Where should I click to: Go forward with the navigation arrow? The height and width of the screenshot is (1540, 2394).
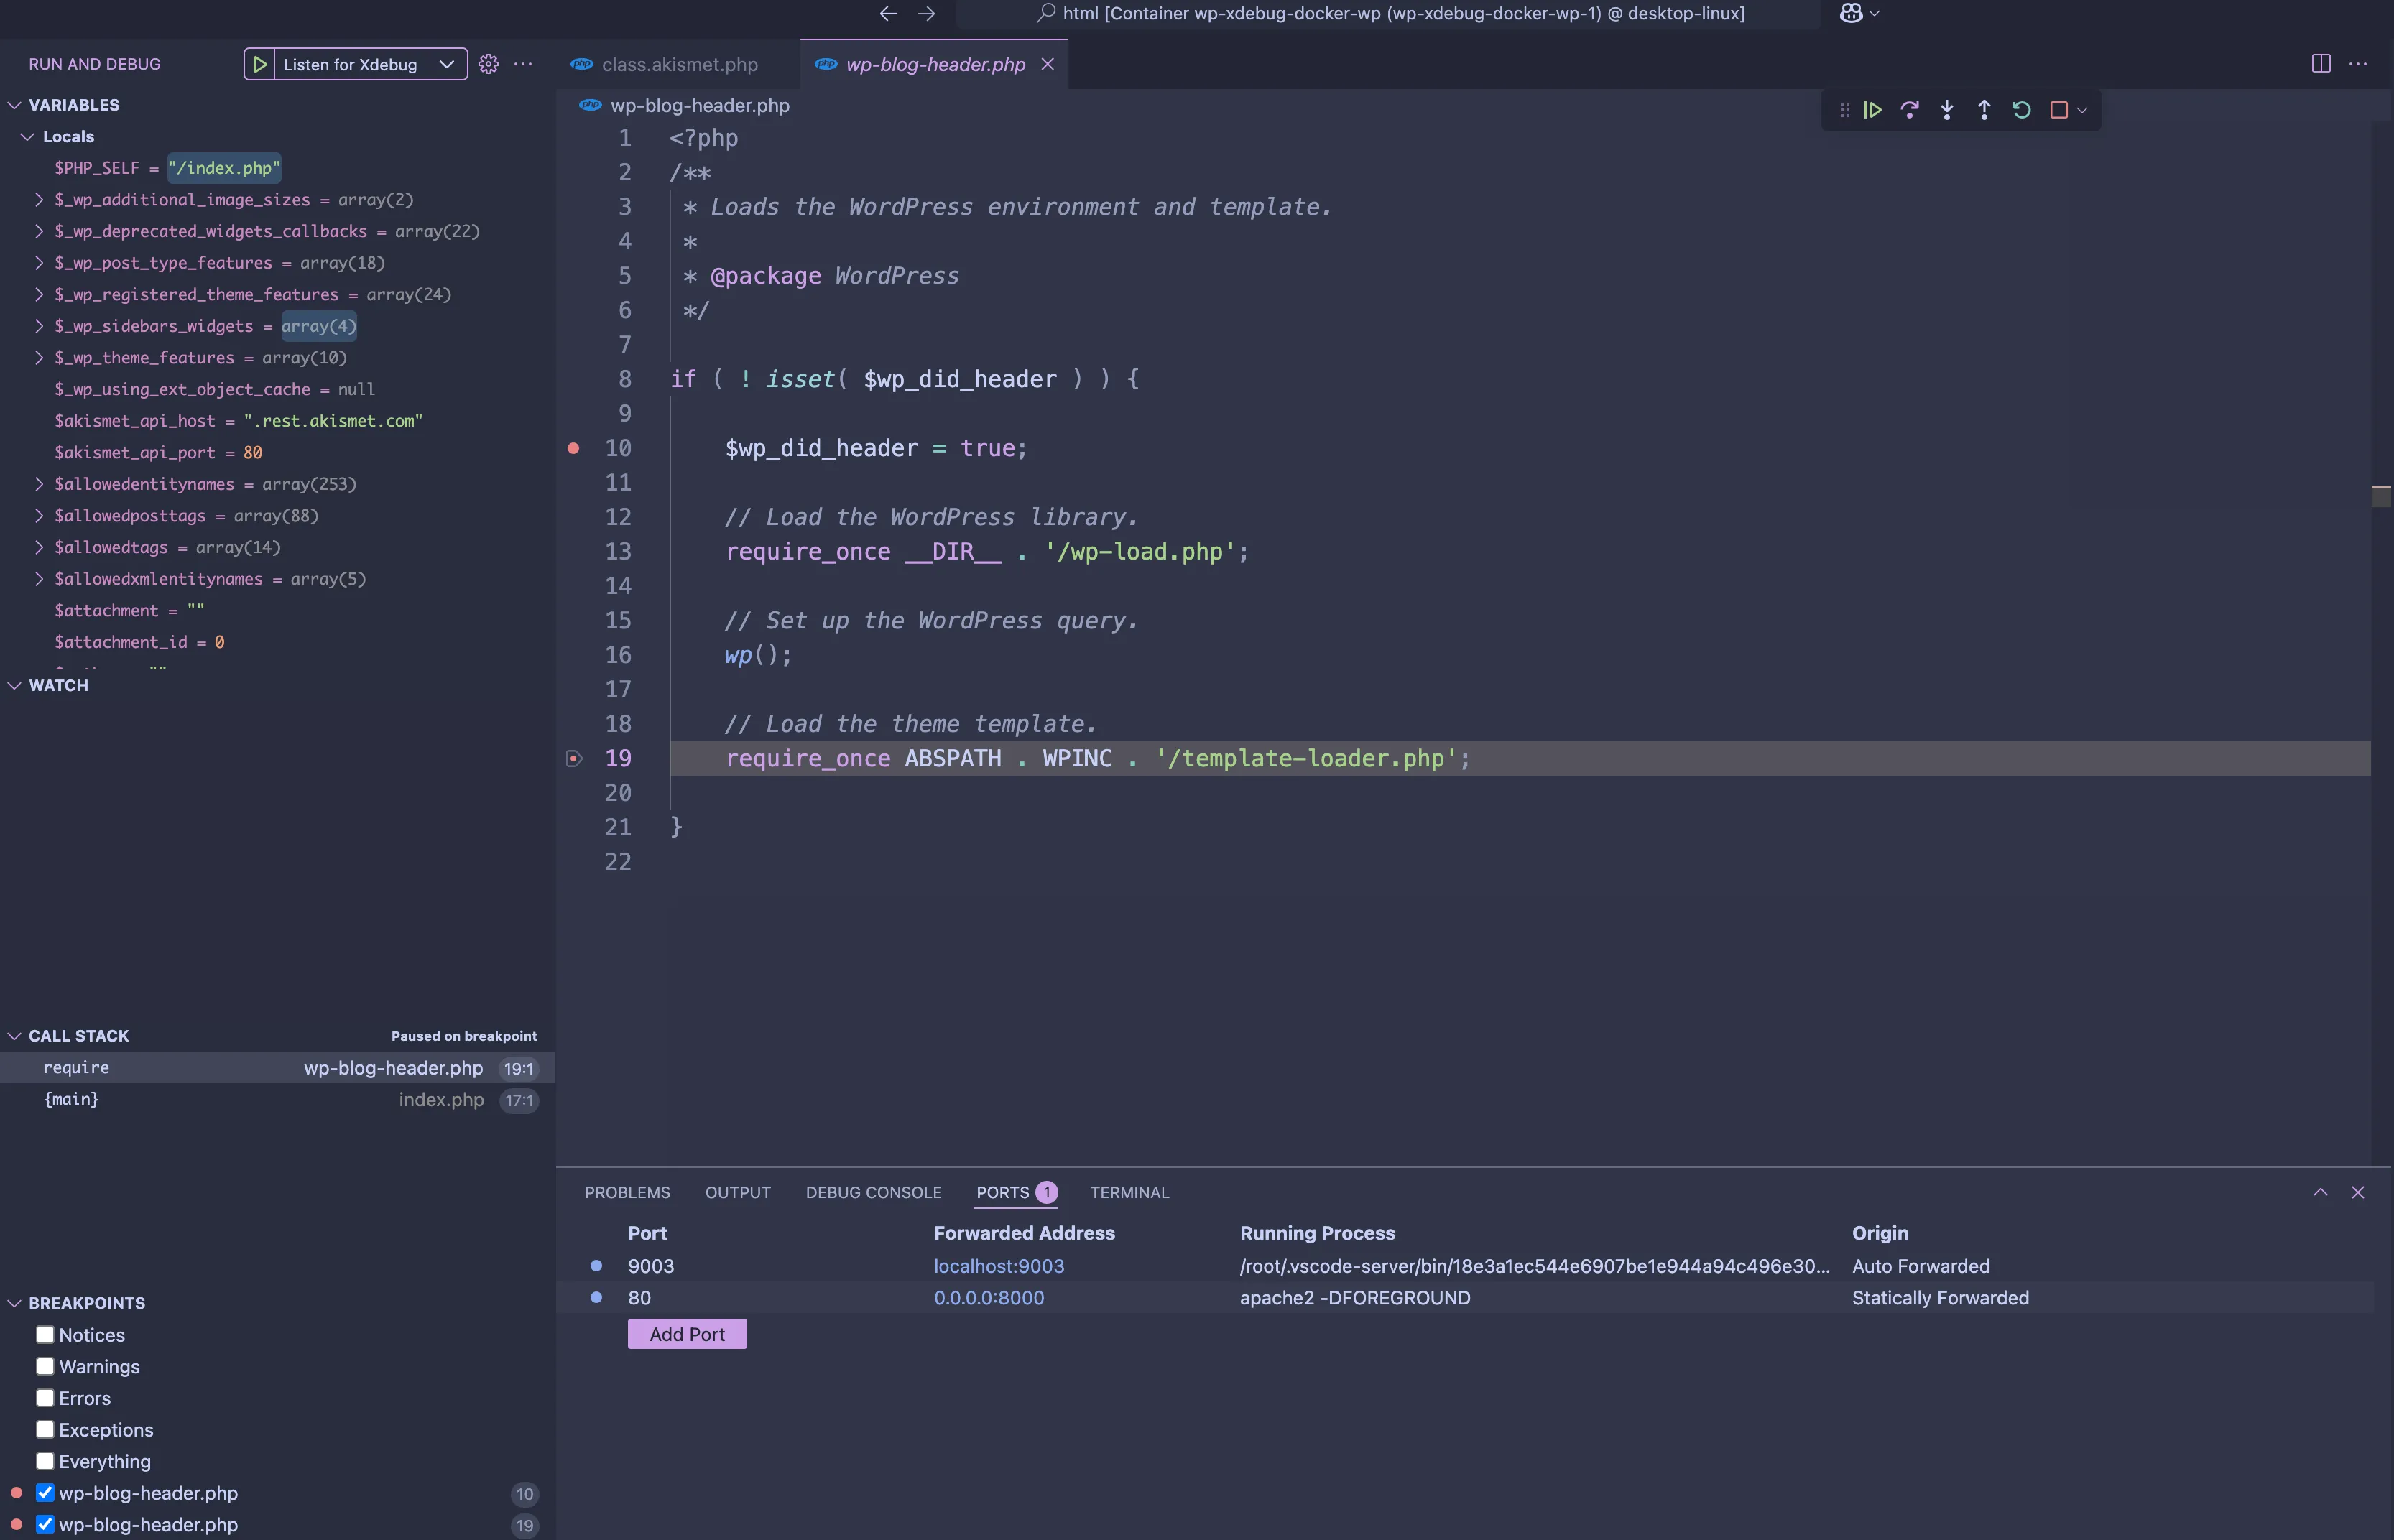[x=926, y=13]
